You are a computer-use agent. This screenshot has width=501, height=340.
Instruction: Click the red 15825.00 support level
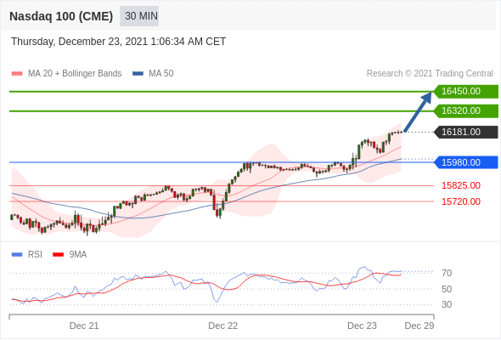coord(461,185)
